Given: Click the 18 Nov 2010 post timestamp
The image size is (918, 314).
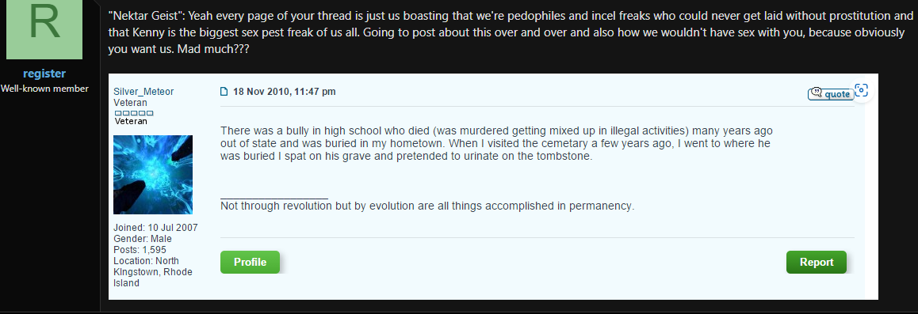Looking at the screenshot, I should [284, 92].
